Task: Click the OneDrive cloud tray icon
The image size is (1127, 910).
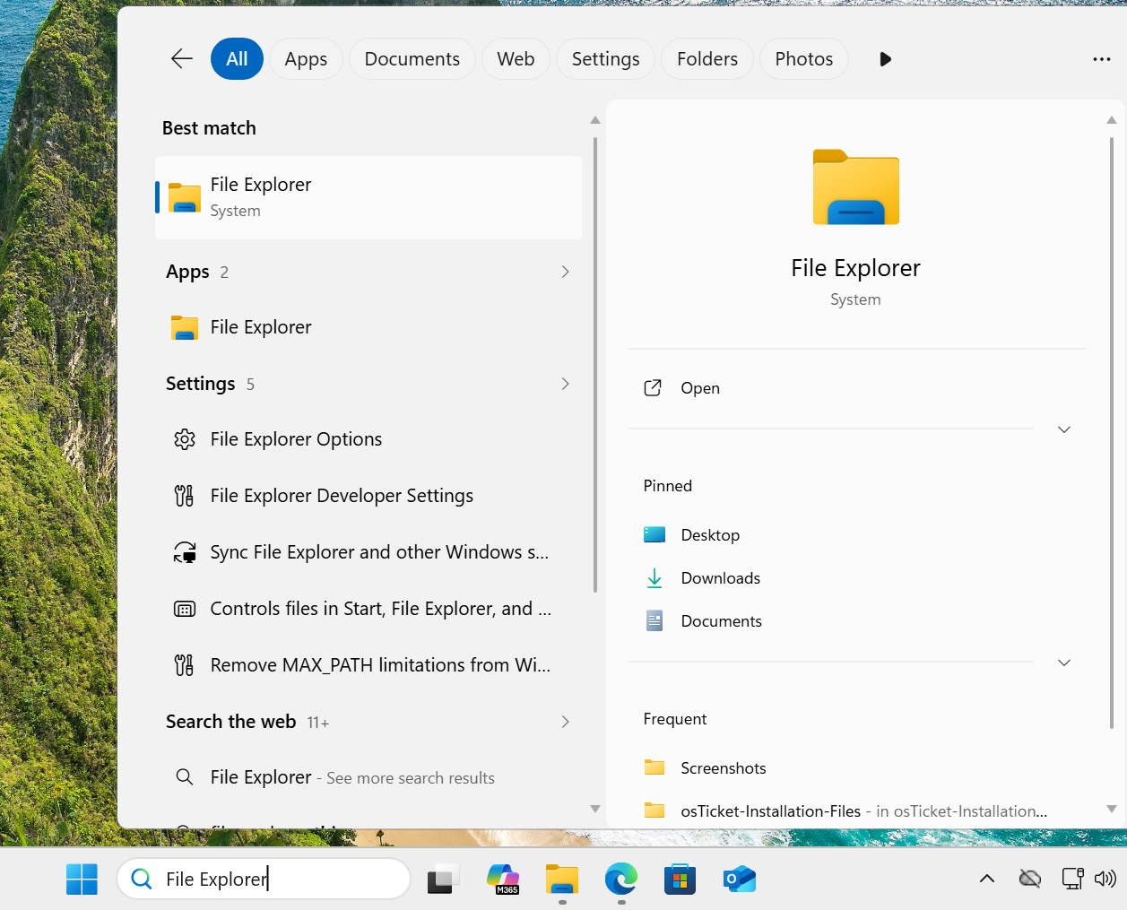Action: point(1030,879)
